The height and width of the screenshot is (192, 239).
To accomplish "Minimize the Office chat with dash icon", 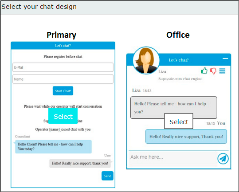I will pos(225,59).
